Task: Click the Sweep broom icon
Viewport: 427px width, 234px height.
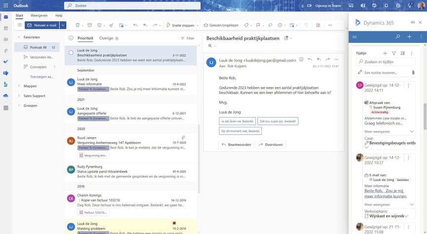Action: [111, 25]
